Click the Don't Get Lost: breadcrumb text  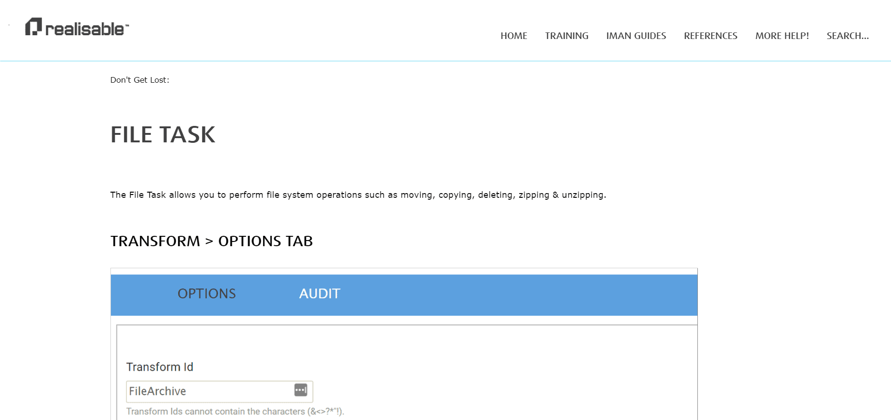point(140,80)
